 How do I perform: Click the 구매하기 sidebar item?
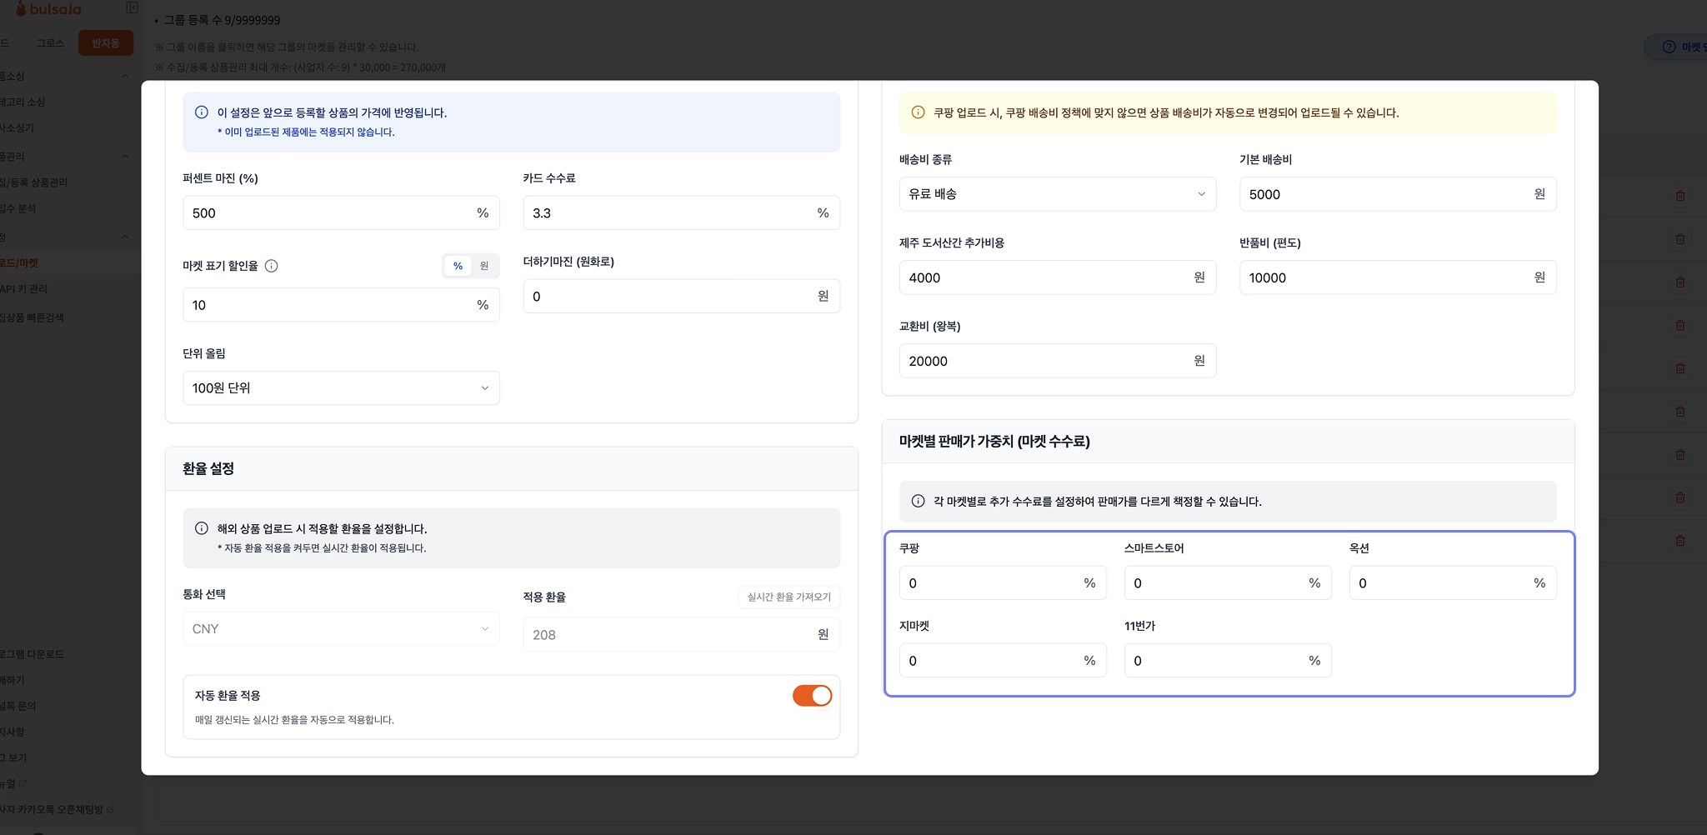[x=13, y=680]
